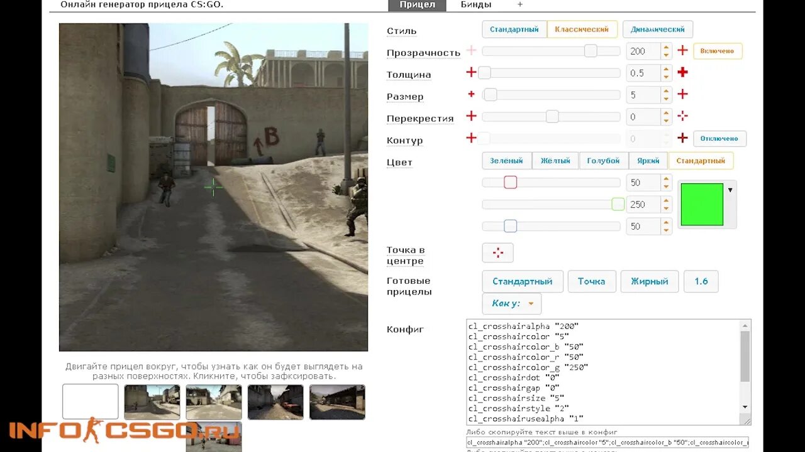The image size is (805, 452).
Task: Click the Dust2 crosshair preview image
Action: [x=214, y=187]
